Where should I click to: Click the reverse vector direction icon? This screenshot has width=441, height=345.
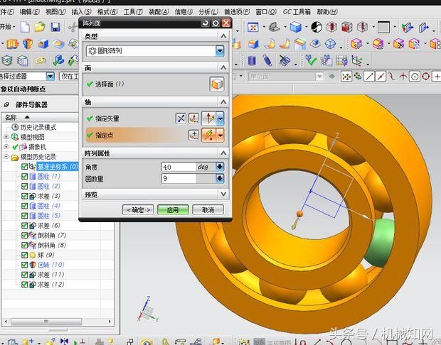pos(181,118)
